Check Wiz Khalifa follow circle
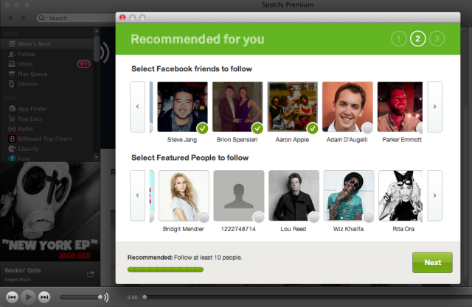472x307 pixels. click(369, 217)
